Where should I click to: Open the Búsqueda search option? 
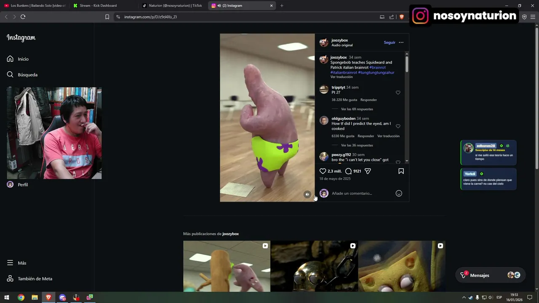pos(22,74)
